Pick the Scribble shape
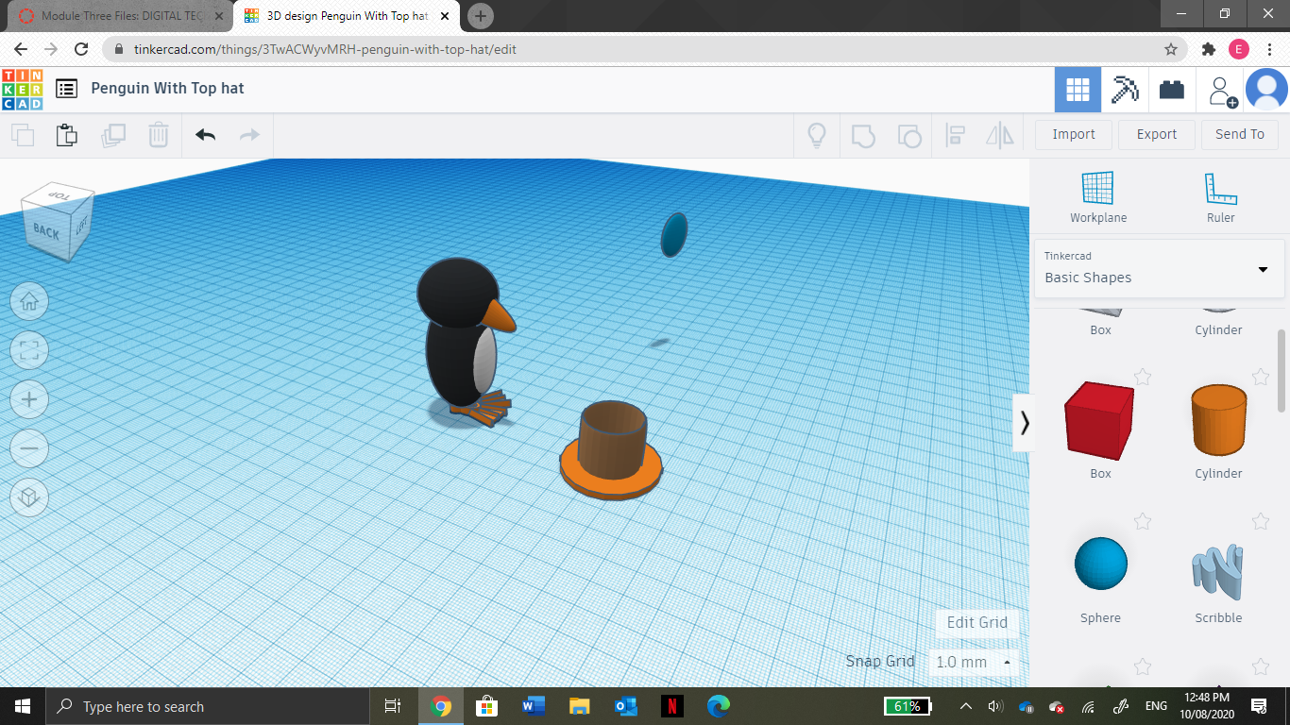Viewport: 1290px width, 725px height. pyautogui.click(x=1218, y=571)
